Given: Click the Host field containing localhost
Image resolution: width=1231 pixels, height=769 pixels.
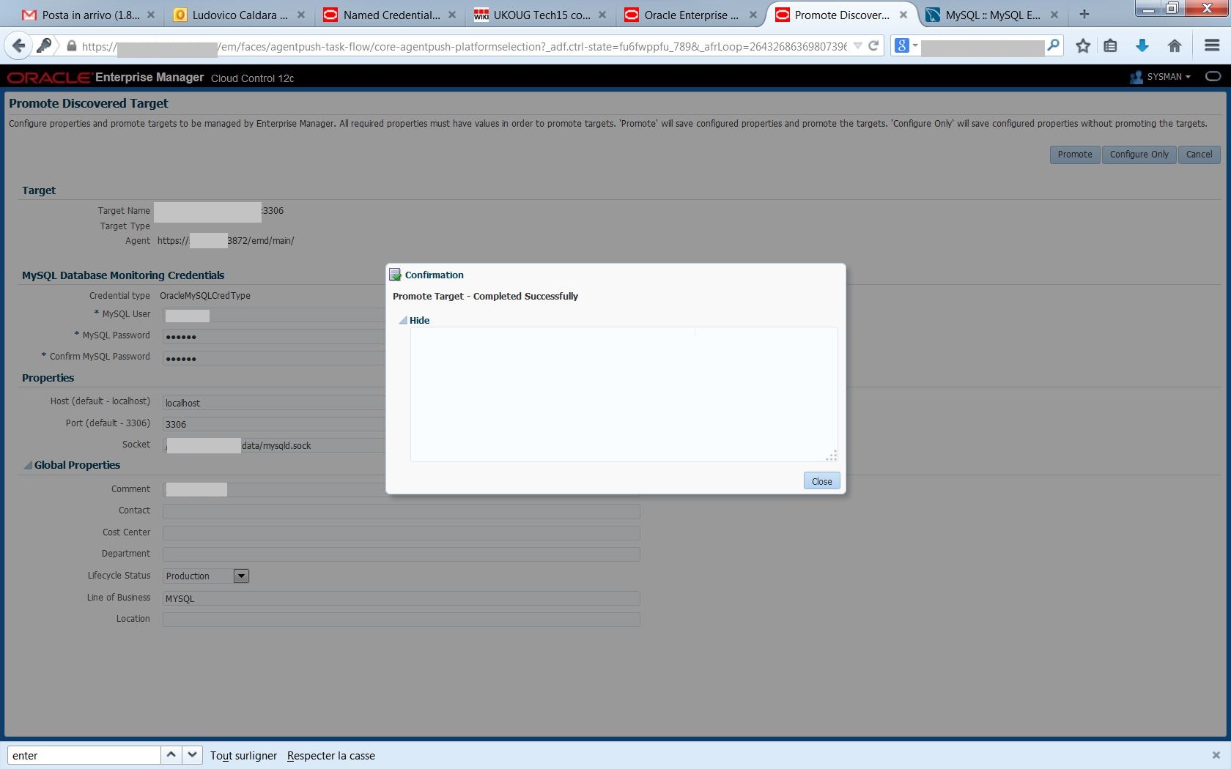Looking at the screenshot, I should click(274, 403).
